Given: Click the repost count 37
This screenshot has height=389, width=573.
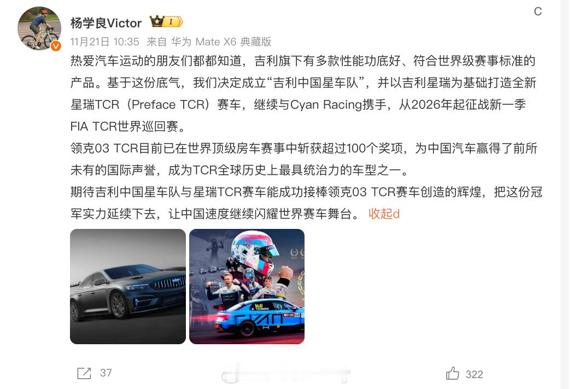Looking at the screenshot, I should 106,373.
